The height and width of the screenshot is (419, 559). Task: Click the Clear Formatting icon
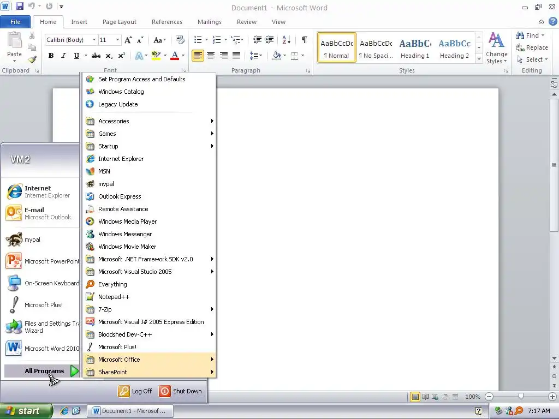click(180, 40)
